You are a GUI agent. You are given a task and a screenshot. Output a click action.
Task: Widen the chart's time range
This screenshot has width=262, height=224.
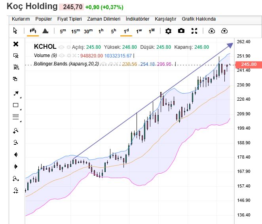(16, 179)
